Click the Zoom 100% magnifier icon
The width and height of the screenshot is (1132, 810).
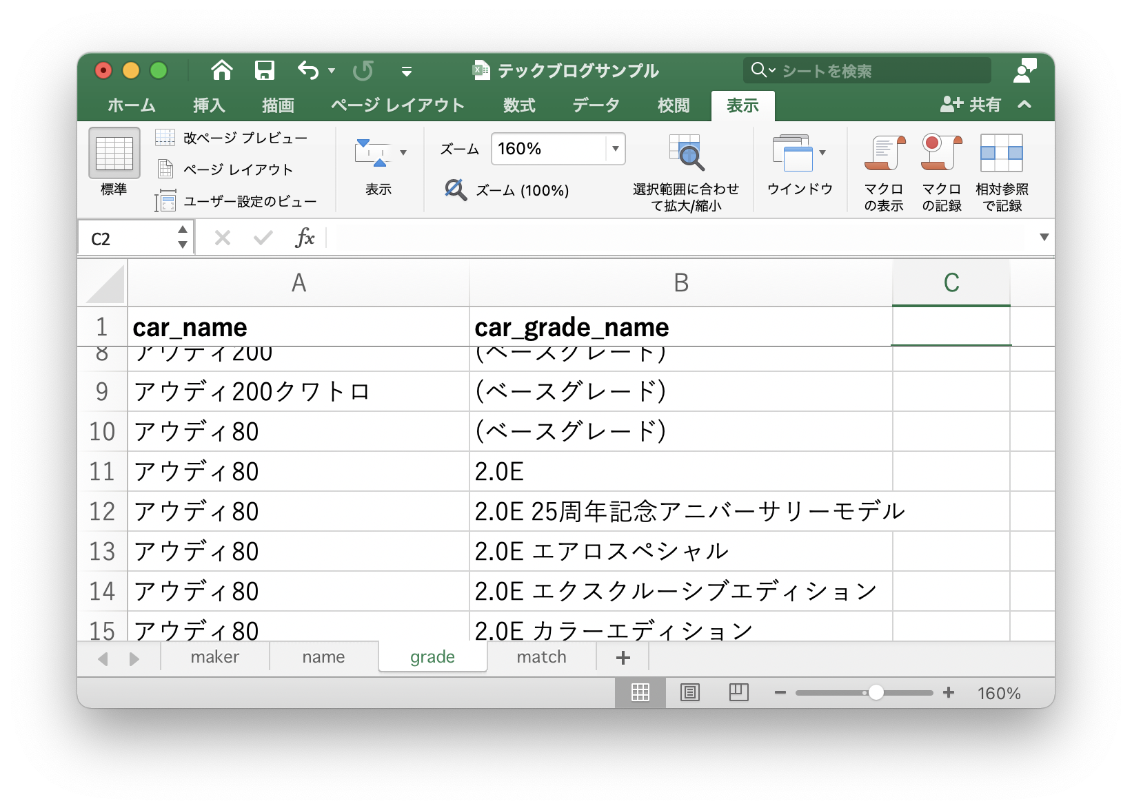click(x=456, y=190)
